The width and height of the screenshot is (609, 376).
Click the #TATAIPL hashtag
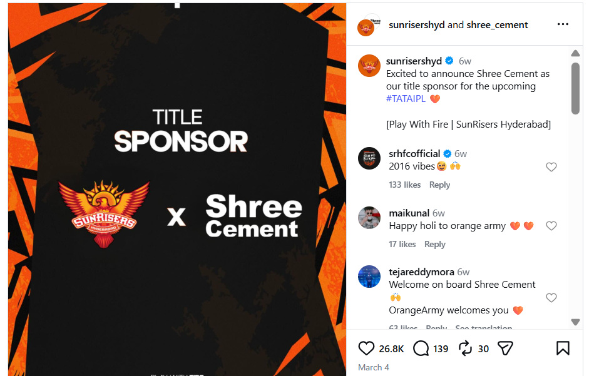[x=406, y=99]
